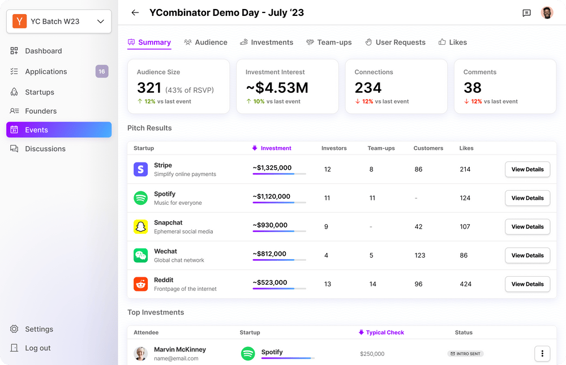Screen dimensions: 566x365
Task: View Details for Wechat
Action: pyautogui.click(x=528, y=255)
